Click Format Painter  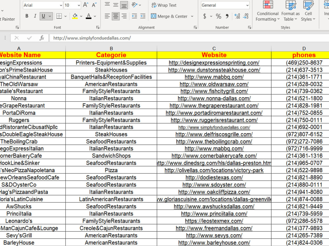pos(8,19)
